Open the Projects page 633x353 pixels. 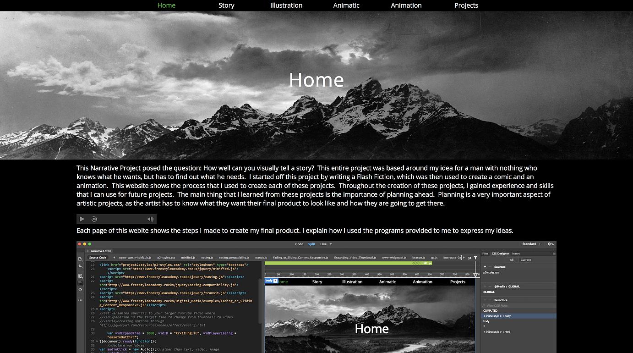click(x=466, y=6)
